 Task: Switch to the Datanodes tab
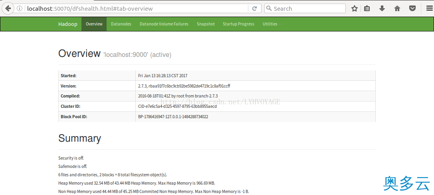click(x=121, y=24)
